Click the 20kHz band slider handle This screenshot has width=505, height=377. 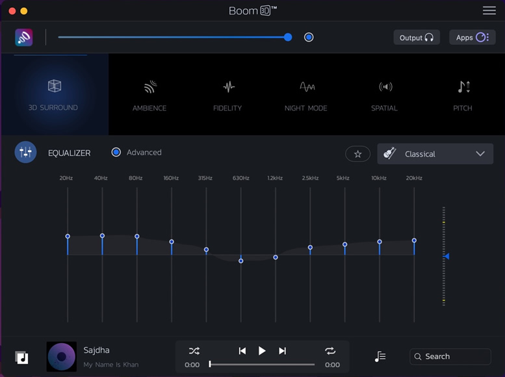pos(414,240)
